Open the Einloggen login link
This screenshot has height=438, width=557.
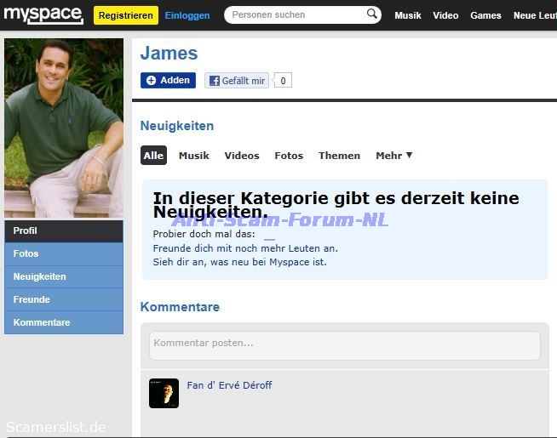187,15
